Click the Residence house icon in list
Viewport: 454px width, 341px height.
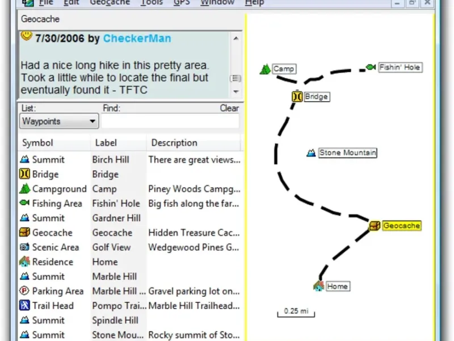pyautogui.click(x=24, y=261)
